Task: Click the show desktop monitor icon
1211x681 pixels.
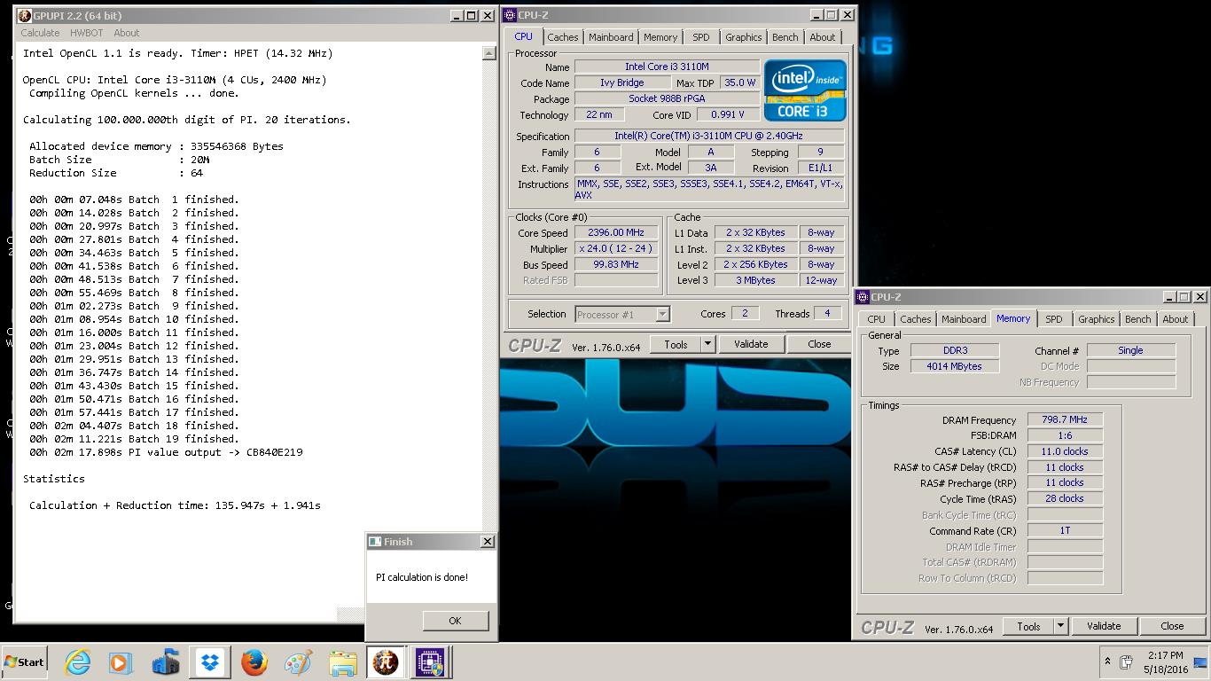Action: 1200,661
